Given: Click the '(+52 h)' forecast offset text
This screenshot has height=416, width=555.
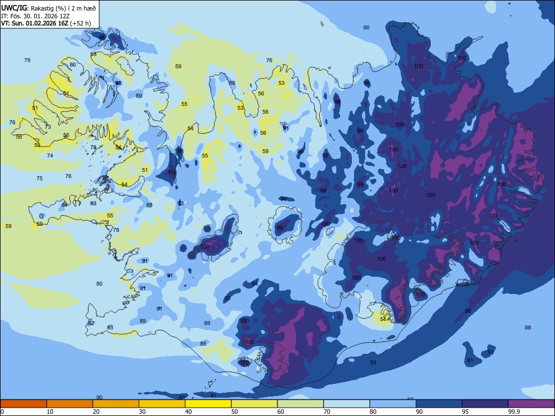Looking at the screenshot, I should tap(80, 23).
